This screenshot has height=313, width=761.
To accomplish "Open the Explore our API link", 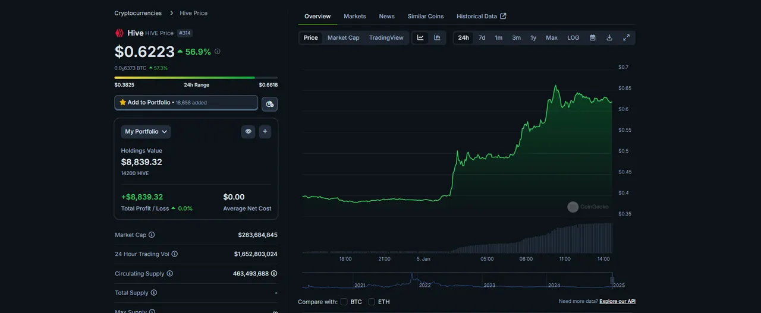I will click(617, 302).
